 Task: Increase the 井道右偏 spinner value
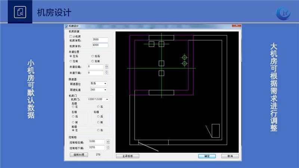click(x=107, y=65)
